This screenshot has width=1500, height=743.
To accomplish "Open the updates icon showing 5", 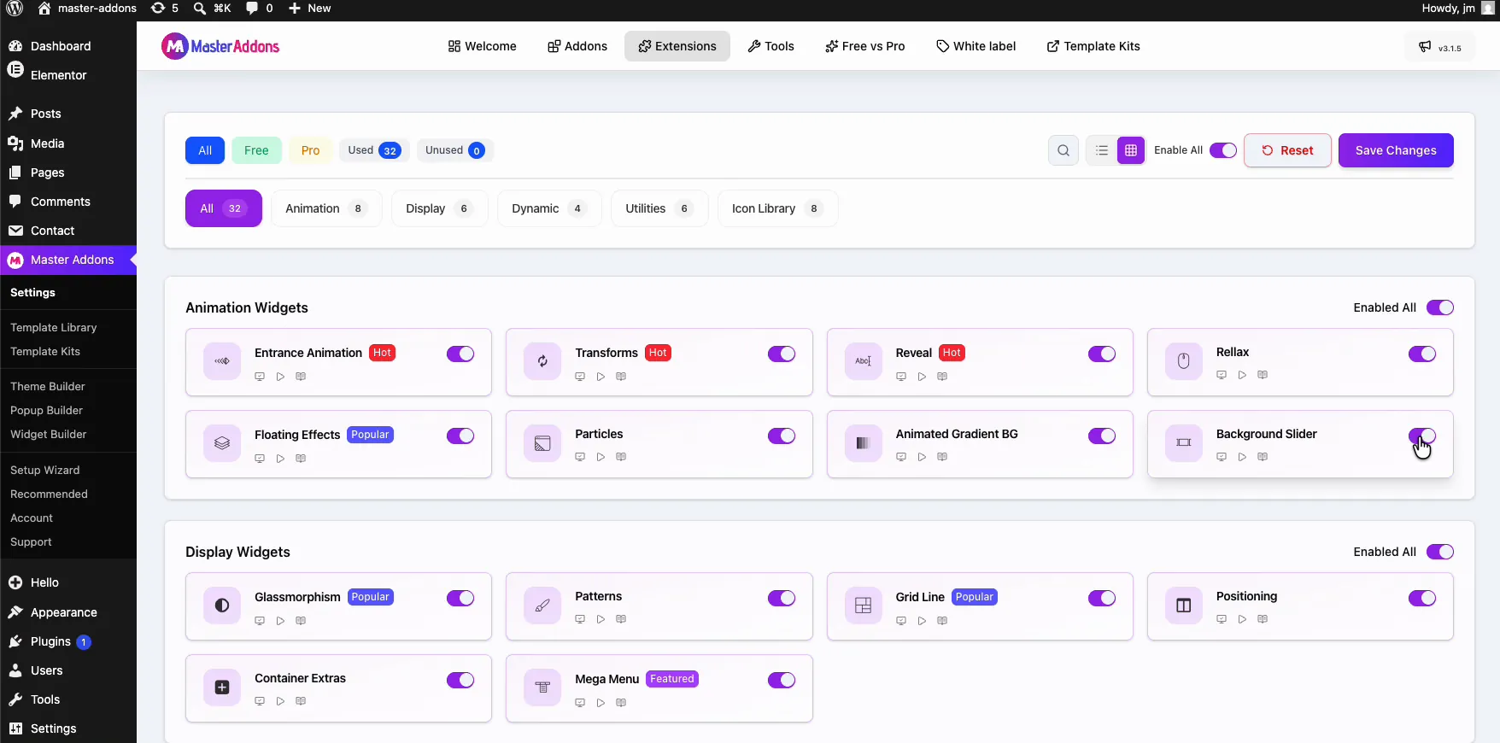I will tap(164, 9).
